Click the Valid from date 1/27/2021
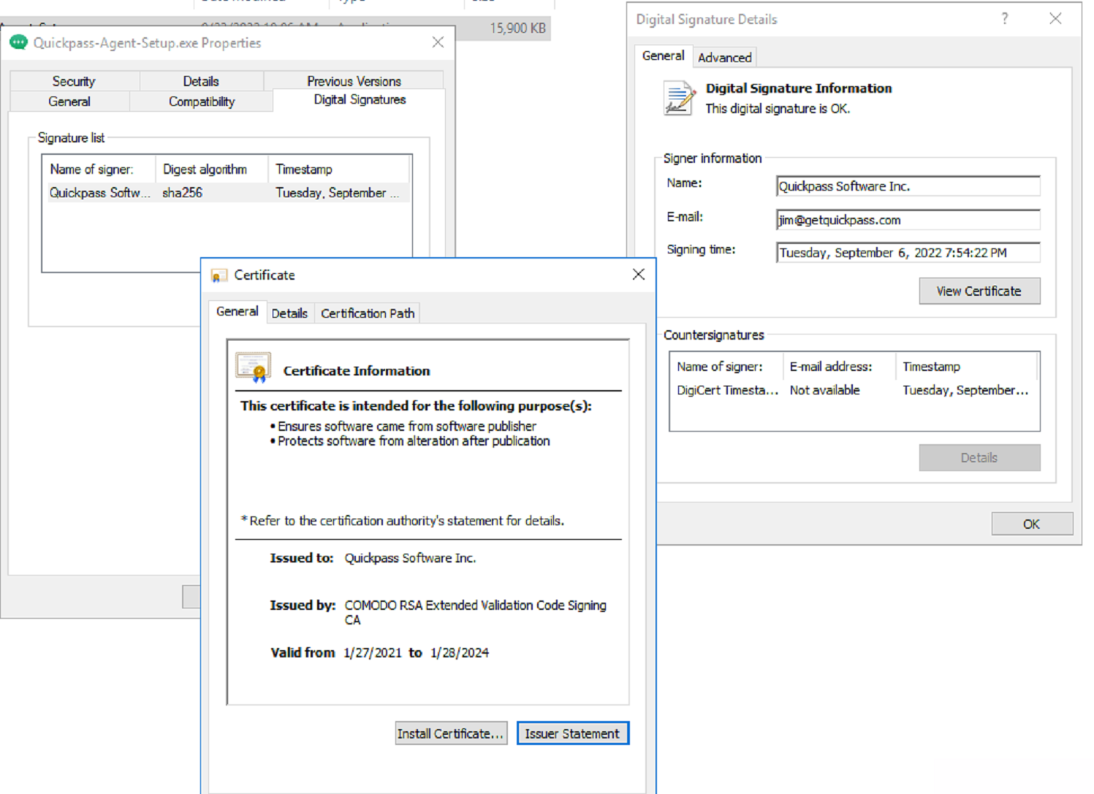The height and width of the screenshot is (794, 1094). click(x=373, y=653)
